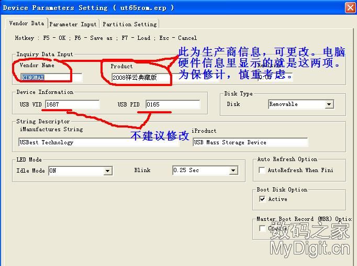
Task: Open the Partition Setting tab
Action: [129, 24]
